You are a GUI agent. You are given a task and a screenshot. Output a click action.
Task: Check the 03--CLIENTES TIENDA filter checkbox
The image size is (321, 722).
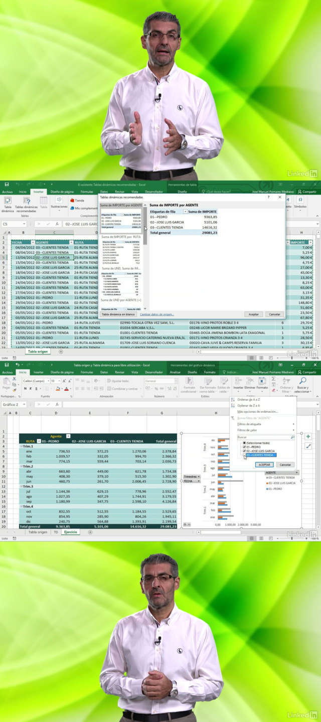tap(245, 455)
